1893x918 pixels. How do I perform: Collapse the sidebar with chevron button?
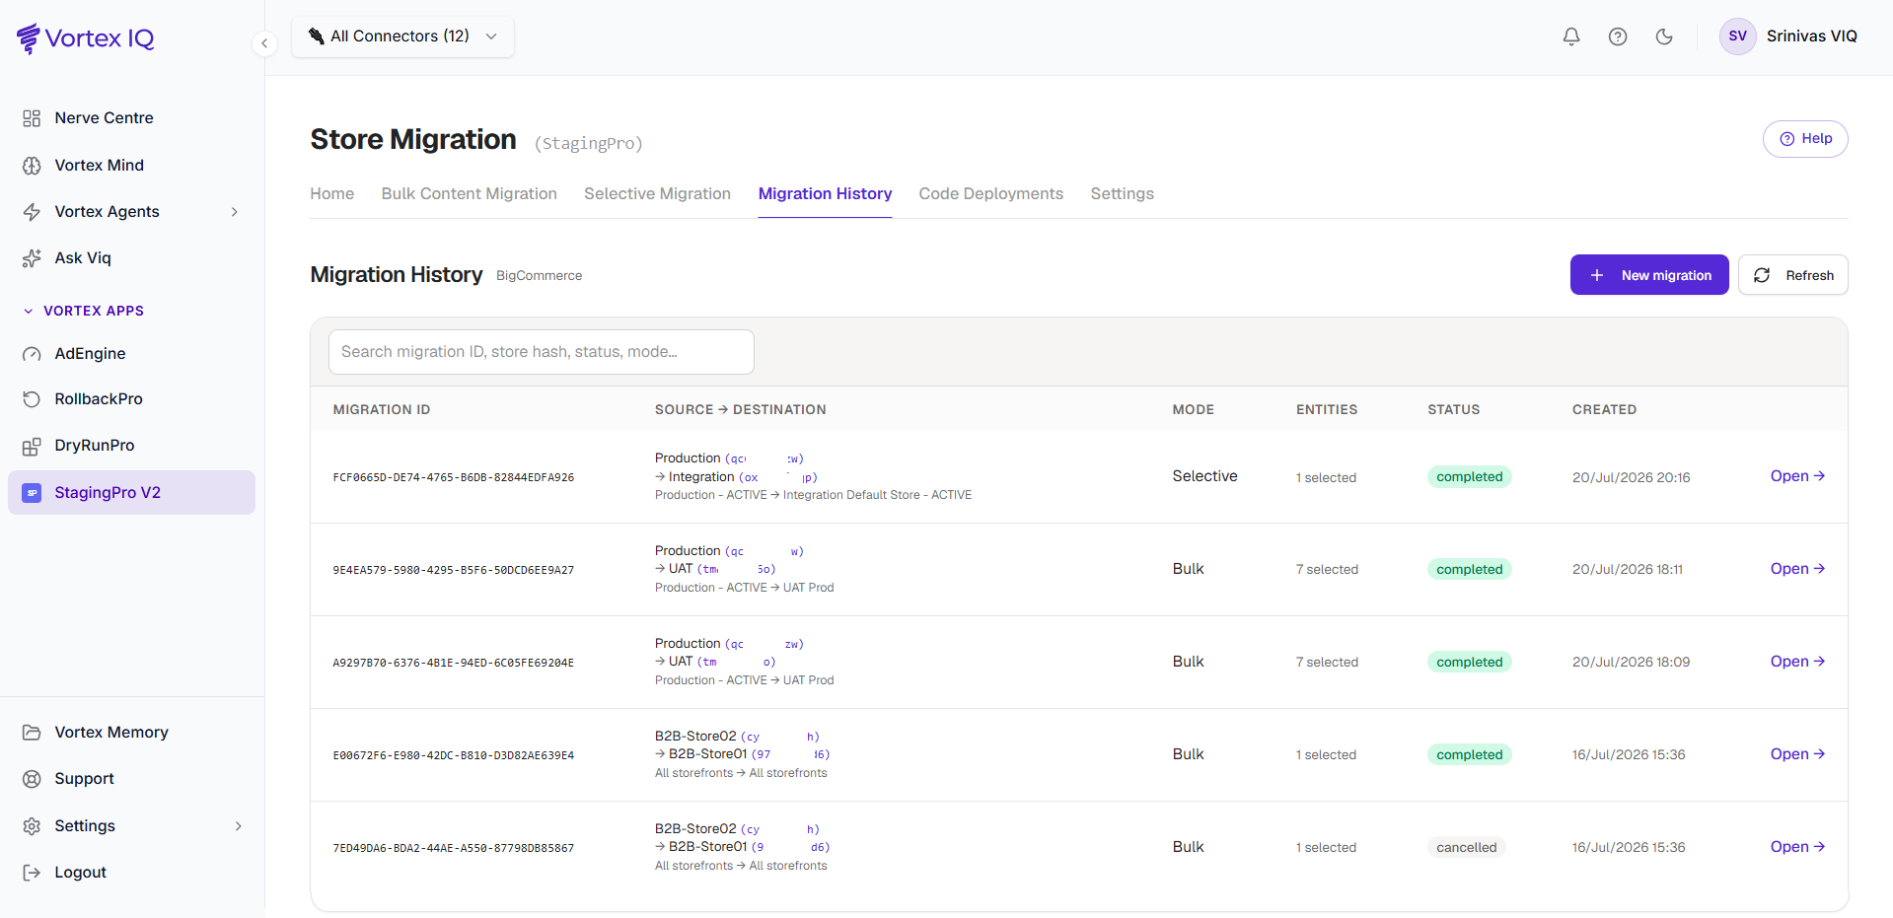pyautogui.click(x=264, y=43)
